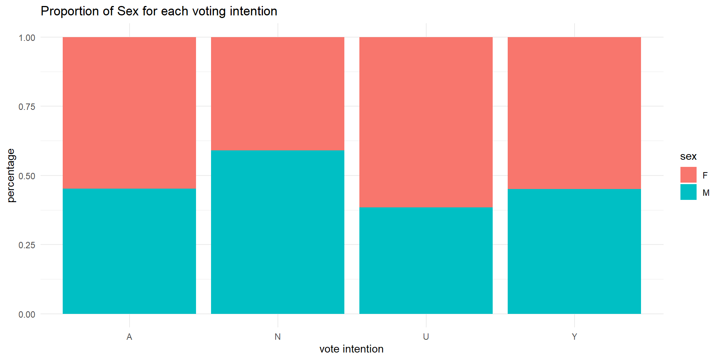721x360 pixels.
Task: Click the 'sex' legend title
Action: pyautogui.click(x=688, y=156)
